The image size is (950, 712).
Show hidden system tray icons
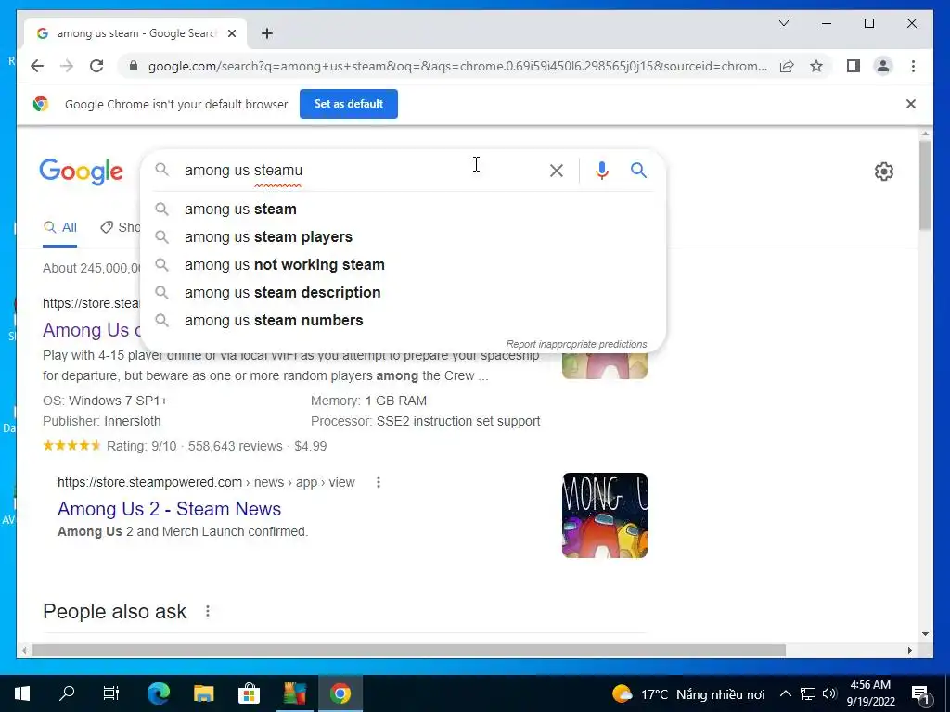(785, 693)
